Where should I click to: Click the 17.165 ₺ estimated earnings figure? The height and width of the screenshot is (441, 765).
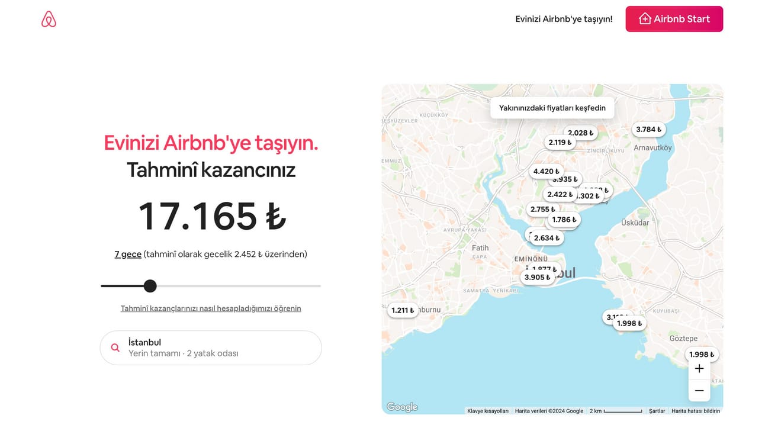pyautogui.click(x=212, y=216)
